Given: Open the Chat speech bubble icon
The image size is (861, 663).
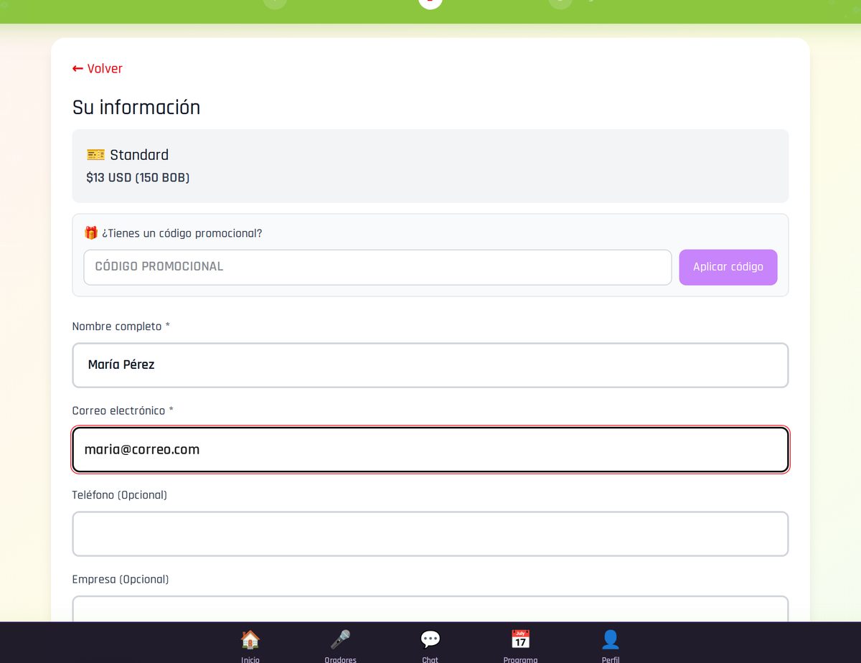Looking at the screenshot, I should (430, 639).
